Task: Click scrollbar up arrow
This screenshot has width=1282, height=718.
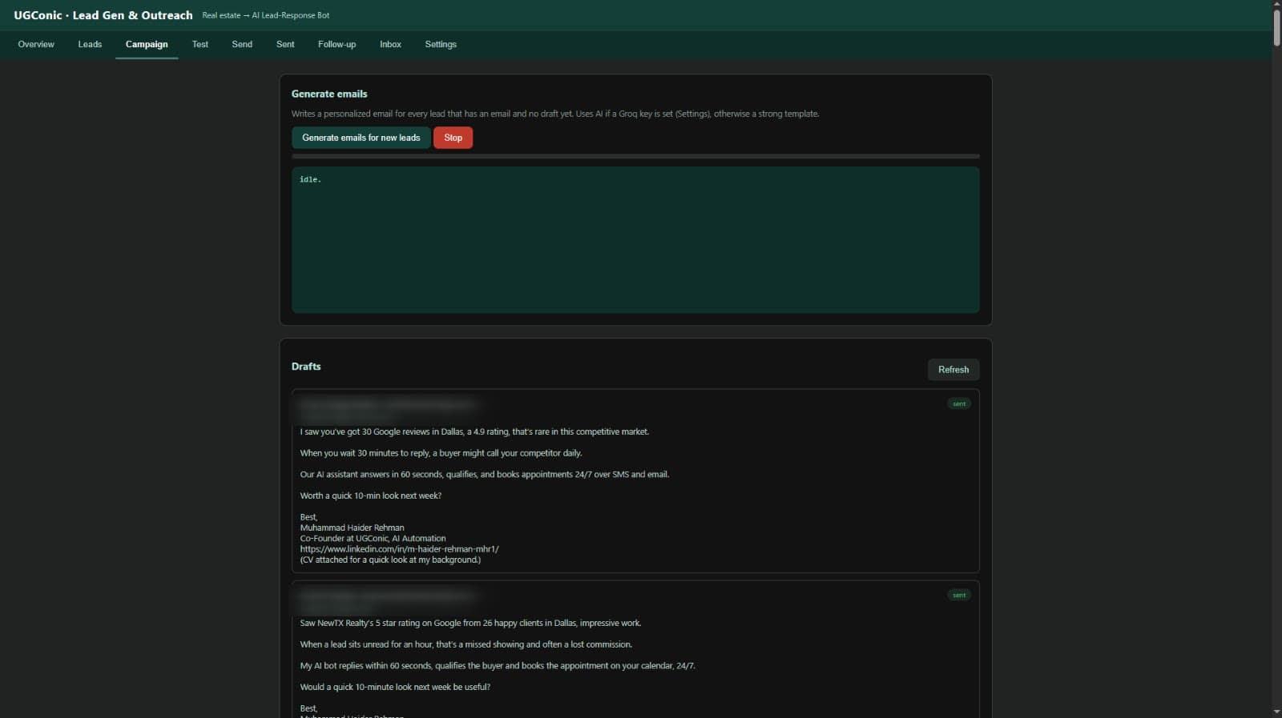Action: coord(1276,4)
